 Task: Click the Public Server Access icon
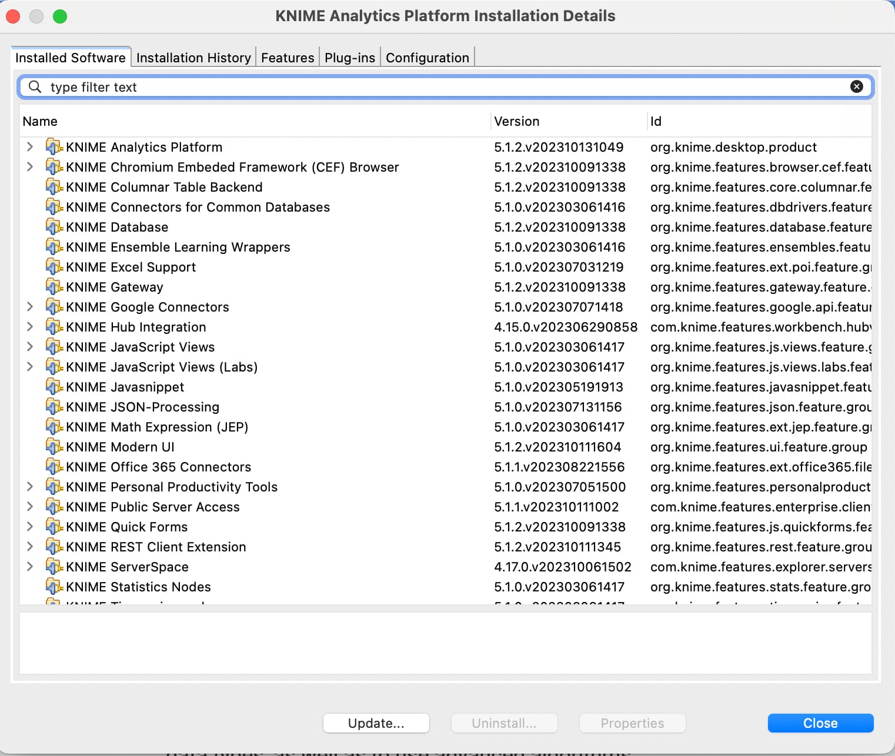click(x=54, y=507)
